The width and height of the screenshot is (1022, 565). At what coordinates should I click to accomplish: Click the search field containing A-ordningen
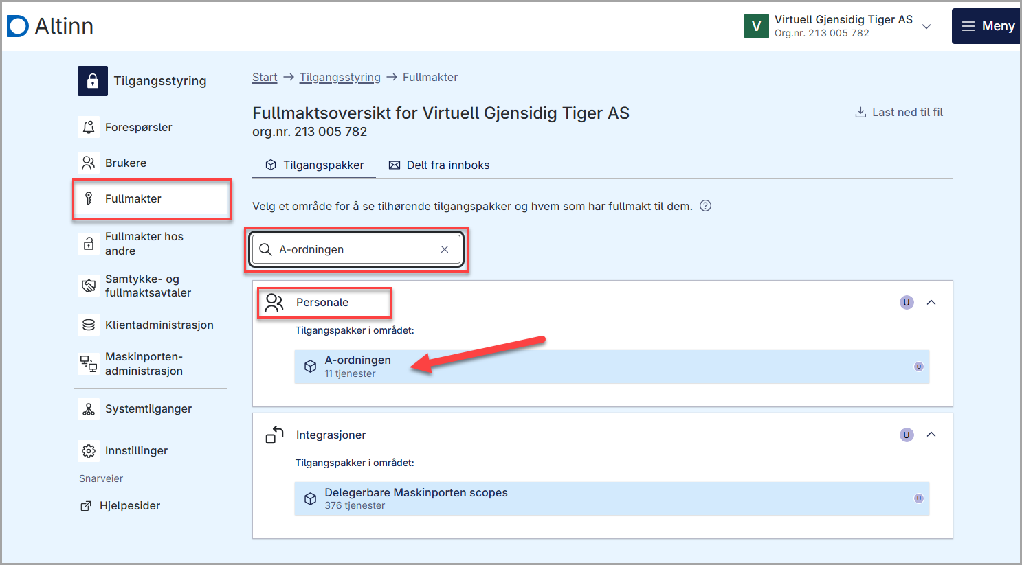coord(356,249)
